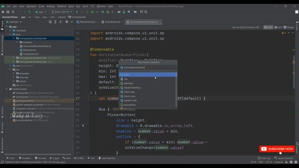
Task: Open the Layout Inspector button
Action: click(x=284, y=158)
